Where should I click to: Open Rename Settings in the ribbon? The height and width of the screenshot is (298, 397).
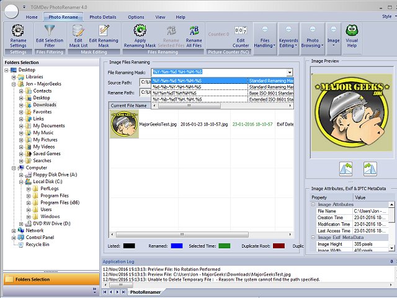pyautogui.click(x=18, y=36)
